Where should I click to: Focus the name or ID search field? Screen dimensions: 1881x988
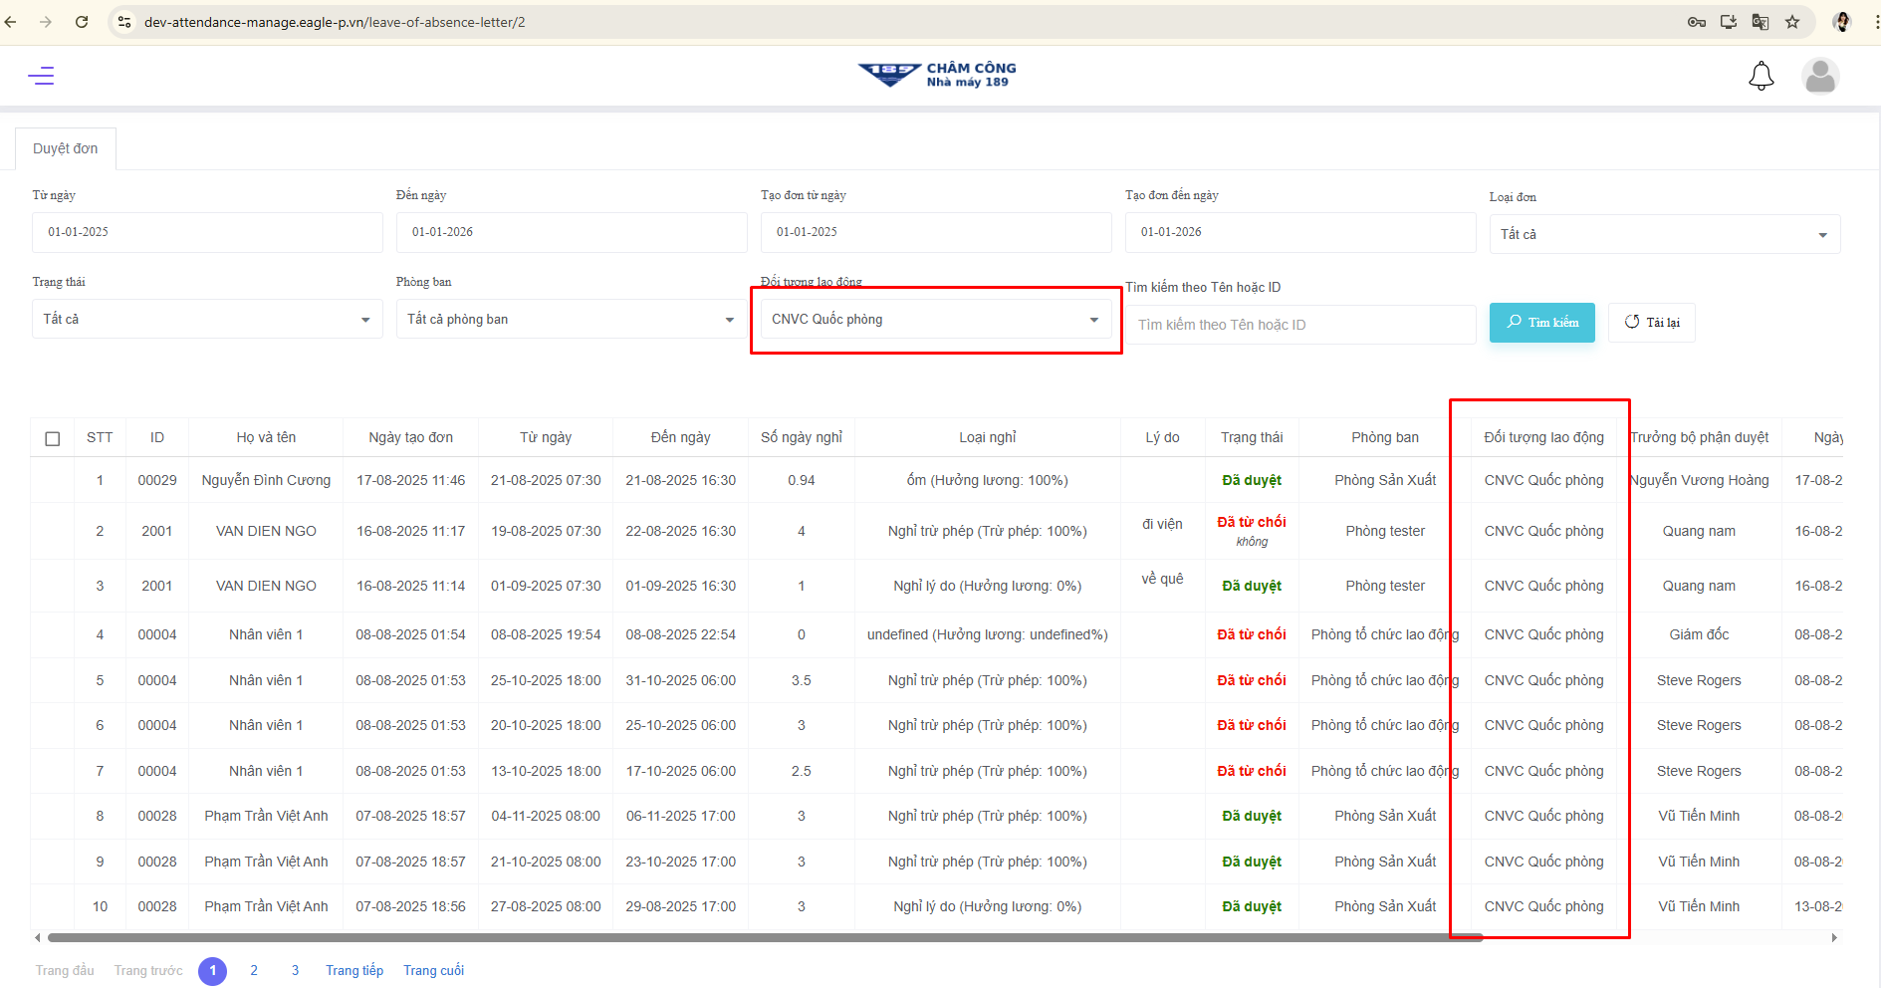pos(1300,325)
